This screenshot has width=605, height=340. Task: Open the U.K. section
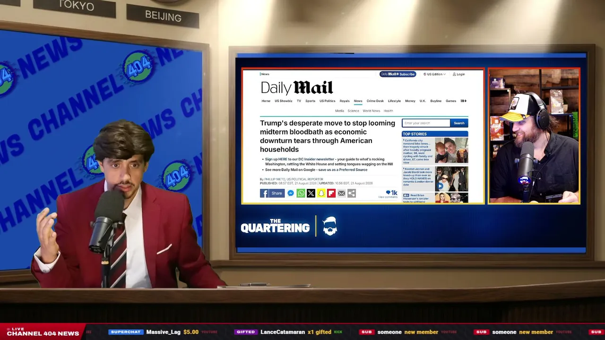(x=423, y=101)
